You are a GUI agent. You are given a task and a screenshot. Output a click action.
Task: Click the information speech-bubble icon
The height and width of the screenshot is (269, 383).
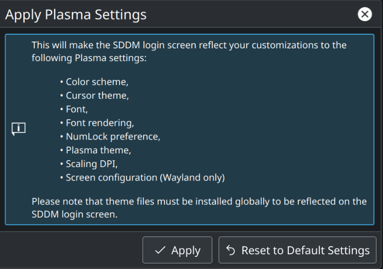19,129
